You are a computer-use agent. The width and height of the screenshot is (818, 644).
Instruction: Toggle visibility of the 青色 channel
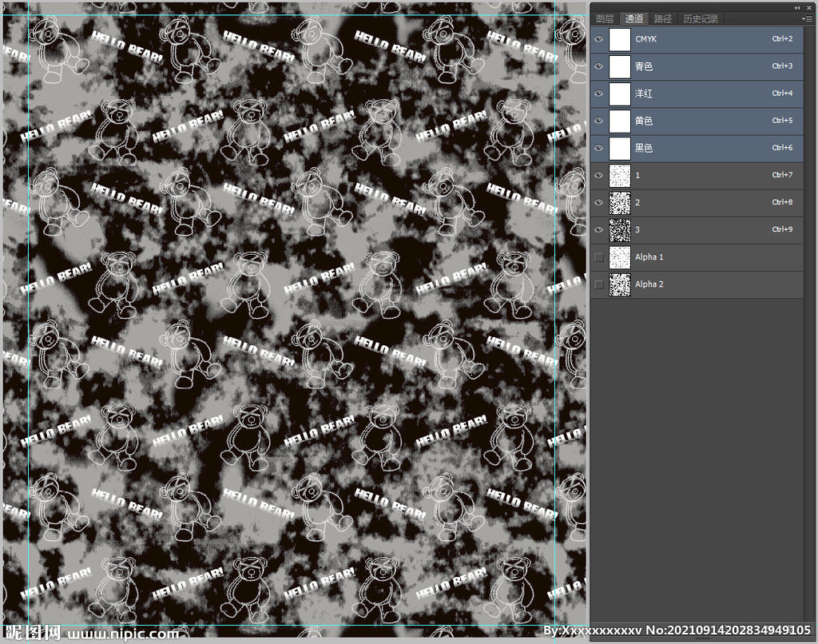click(599, 66)
